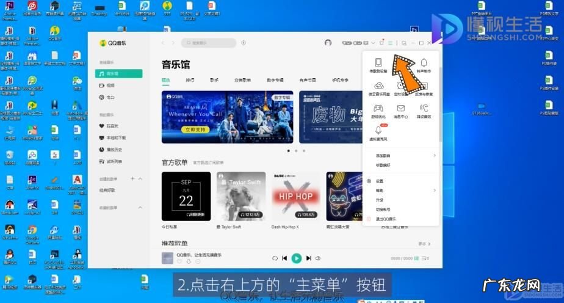Download current song with arrow icon
564x303 pixels.
coord(189,261)
